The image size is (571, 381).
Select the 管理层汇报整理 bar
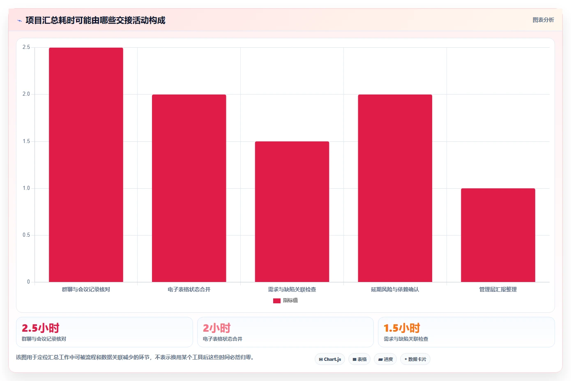point(498,235)
